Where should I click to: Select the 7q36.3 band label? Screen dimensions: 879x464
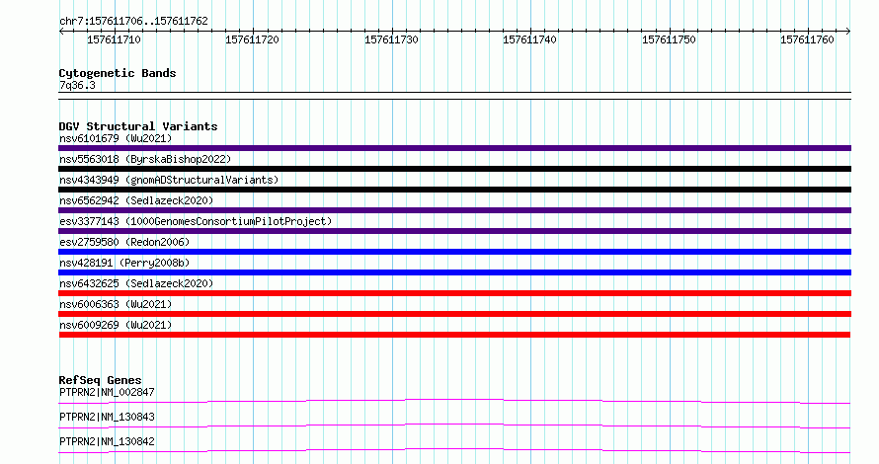[x=77, y=85]
